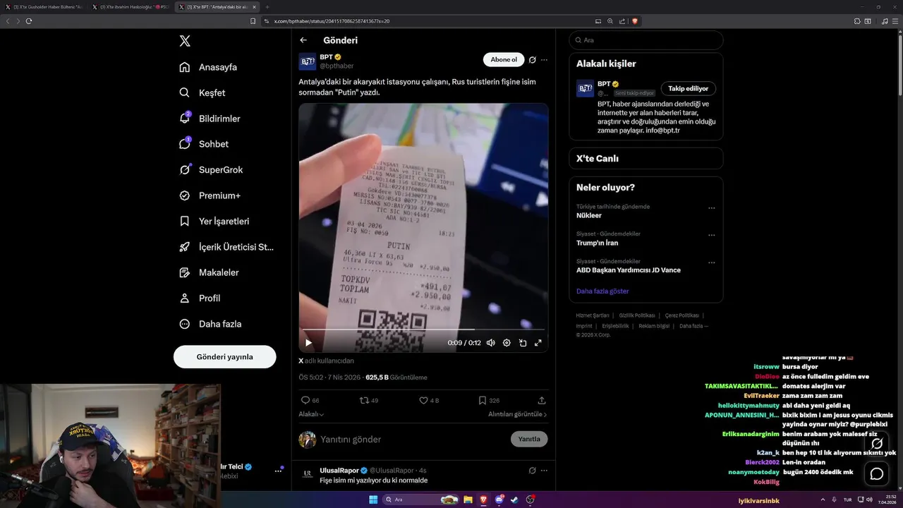Image resolution: width=903 pixels, height=508 pixels.
Task: Share the post with the share icon
Action: coord(542,400)
